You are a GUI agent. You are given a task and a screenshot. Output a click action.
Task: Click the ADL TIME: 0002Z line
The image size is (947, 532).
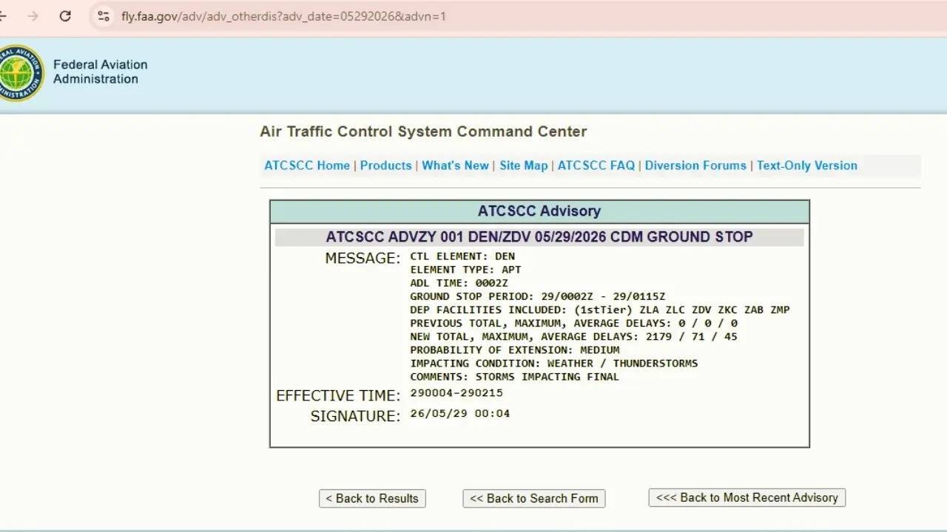pos(459,283)
